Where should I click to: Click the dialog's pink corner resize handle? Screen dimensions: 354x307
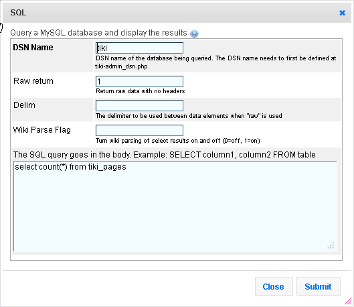[348, 301]
